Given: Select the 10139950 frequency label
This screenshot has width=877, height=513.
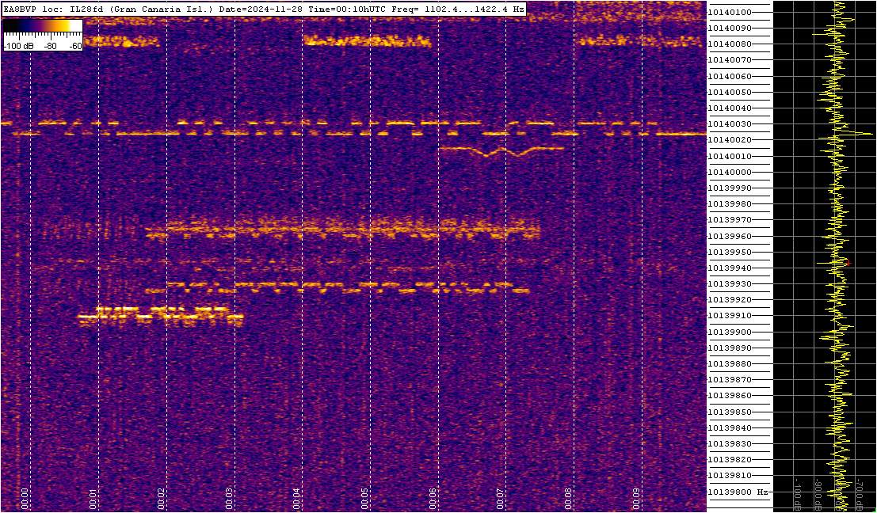Looking at the screenshot, I should [730, 252].
